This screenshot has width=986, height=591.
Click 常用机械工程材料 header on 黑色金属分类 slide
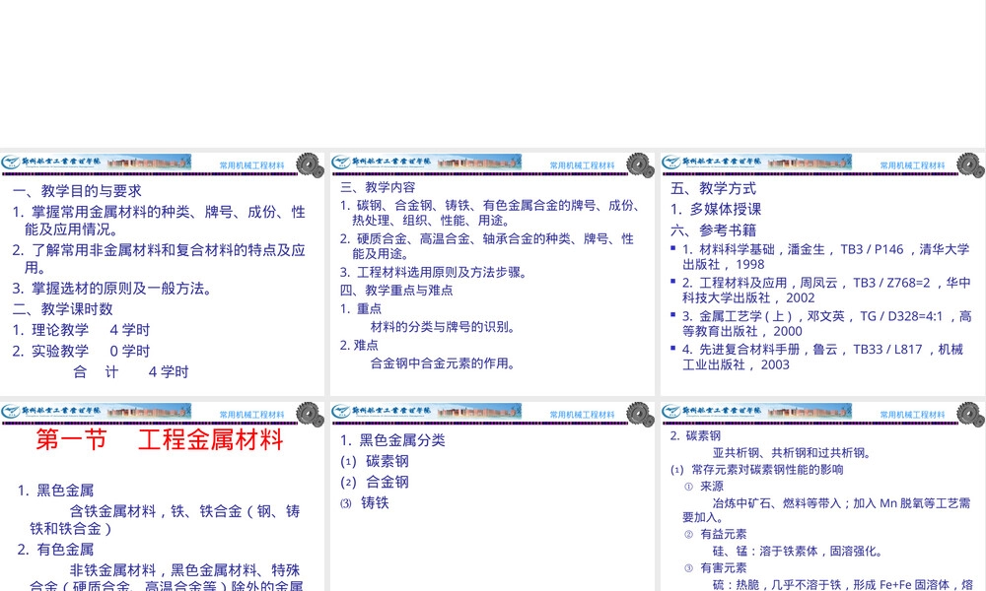[582, 415]
